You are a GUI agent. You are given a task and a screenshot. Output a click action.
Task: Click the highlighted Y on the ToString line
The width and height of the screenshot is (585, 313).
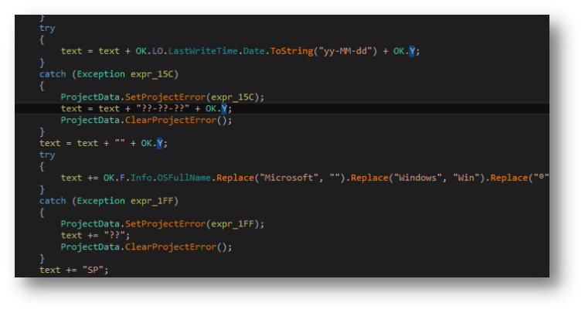point(412,51)
